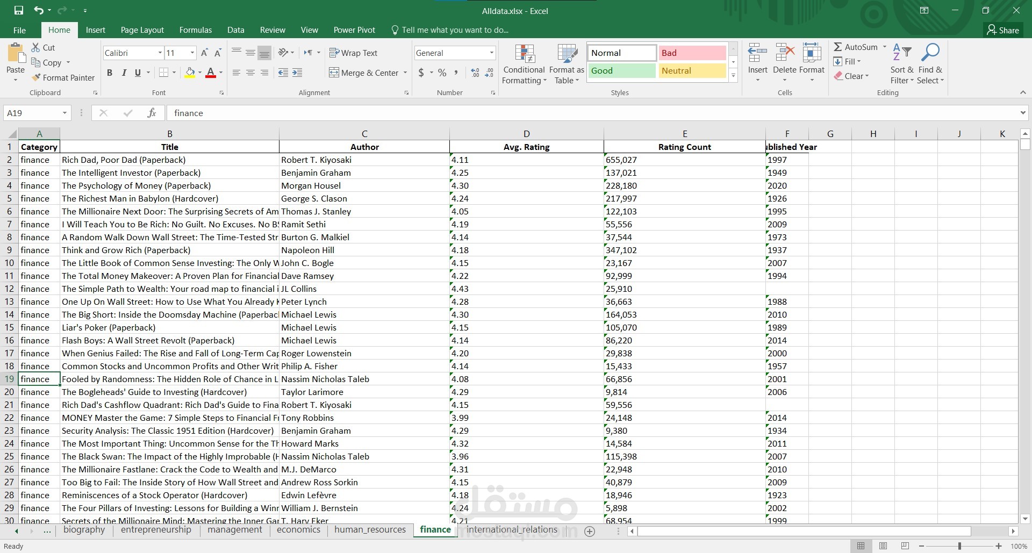
Task: Switch to the economics sheet tab
Action: [x=298, y=530]
